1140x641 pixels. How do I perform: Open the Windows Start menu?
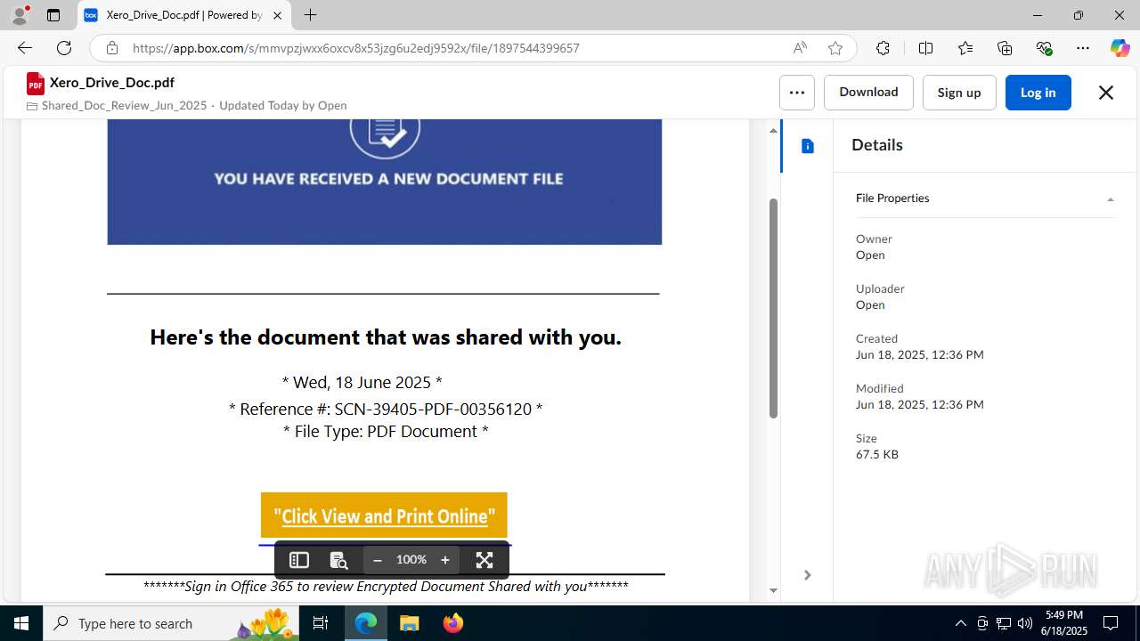[x=21, y=623]
